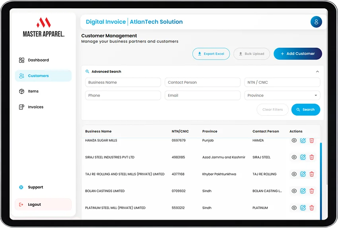Run the search with Search button
This screenshot has height=228, width=338.
(x=306, y=110)
